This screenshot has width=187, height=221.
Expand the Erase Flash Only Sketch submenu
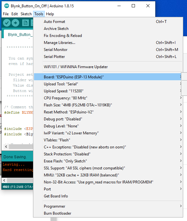coord(108,161)
